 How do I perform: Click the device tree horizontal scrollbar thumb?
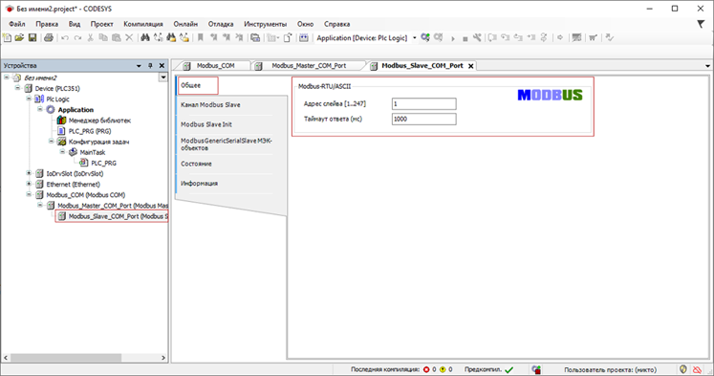coord(66,358)
